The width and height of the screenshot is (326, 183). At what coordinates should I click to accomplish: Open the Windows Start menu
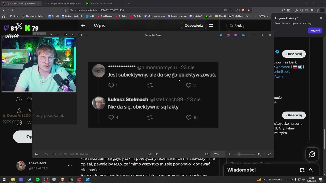pos(4,180)
